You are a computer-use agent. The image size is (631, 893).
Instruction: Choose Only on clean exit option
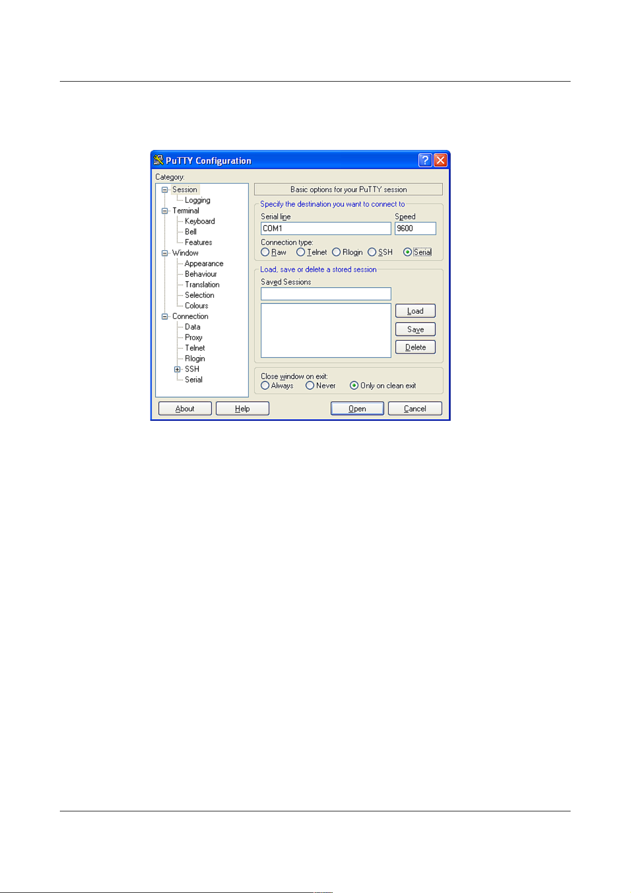383,386
